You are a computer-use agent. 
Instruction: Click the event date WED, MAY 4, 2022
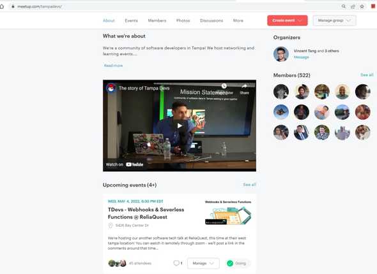tap(135, 201)
